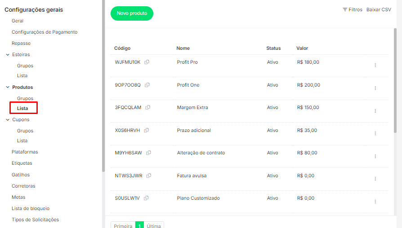Select page 1 in pagination
The height and width of the screenshot is (228, 402).
pyautogui.click(x=139, y=226)
